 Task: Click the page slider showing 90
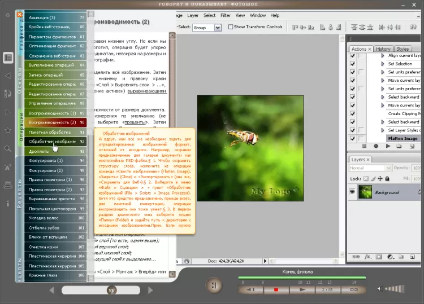tap(111, 290)
